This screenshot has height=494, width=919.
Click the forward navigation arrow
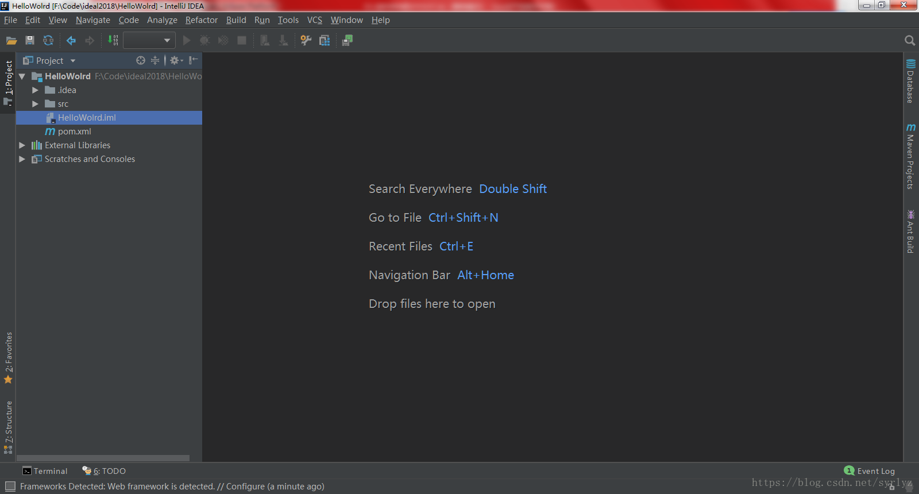pos(90,40)
